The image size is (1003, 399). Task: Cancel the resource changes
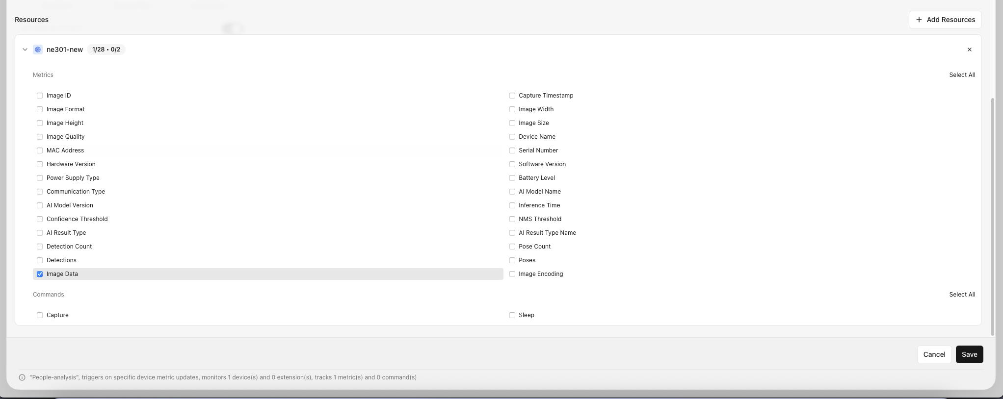coord(934,354)
